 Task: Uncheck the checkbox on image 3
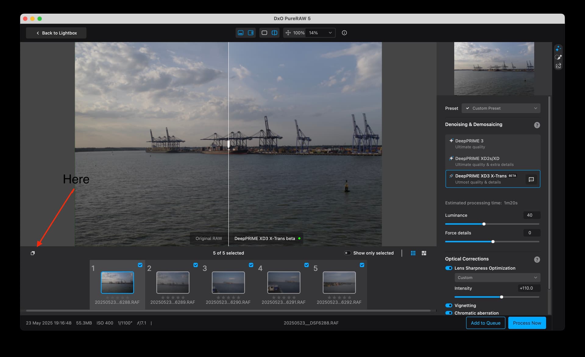tap(251, 265)
